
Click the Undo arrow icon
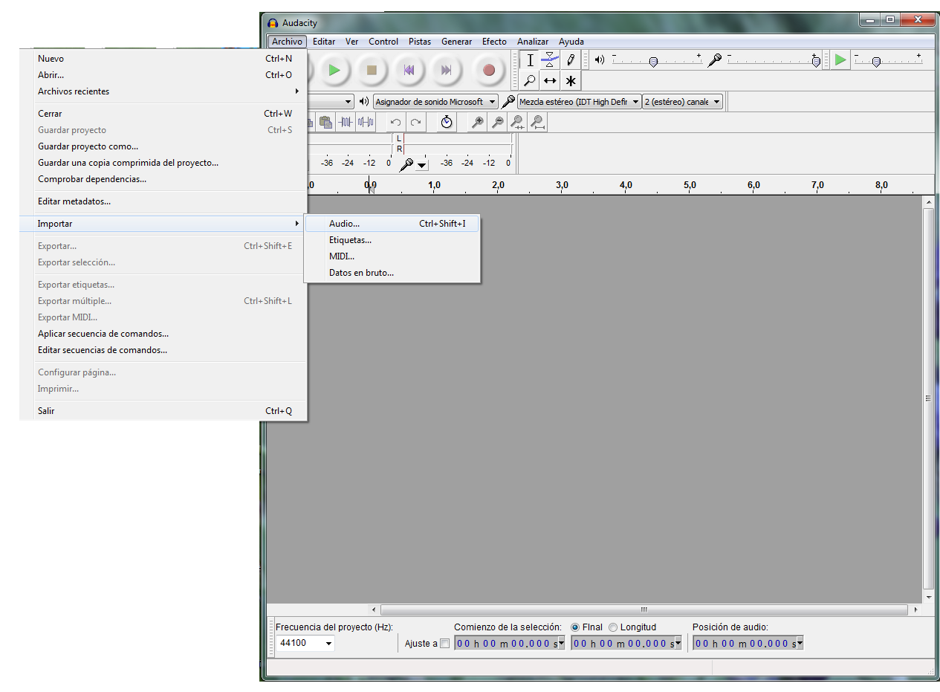click(x=396, y=122)
